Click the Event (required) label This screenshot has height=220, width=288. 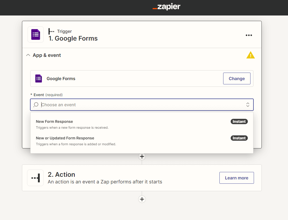[47, 95]
